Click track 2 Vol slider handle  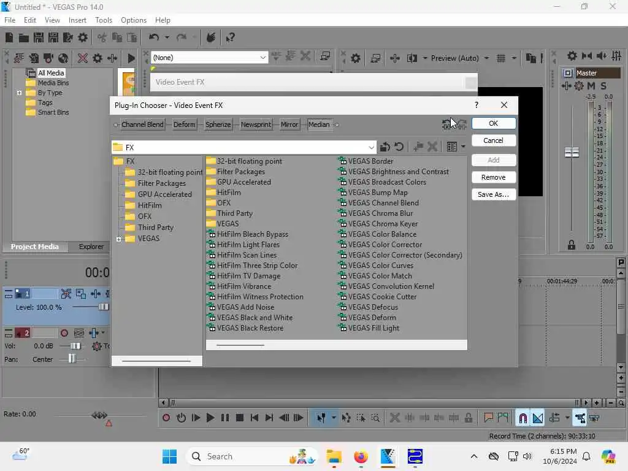[75, 346]
